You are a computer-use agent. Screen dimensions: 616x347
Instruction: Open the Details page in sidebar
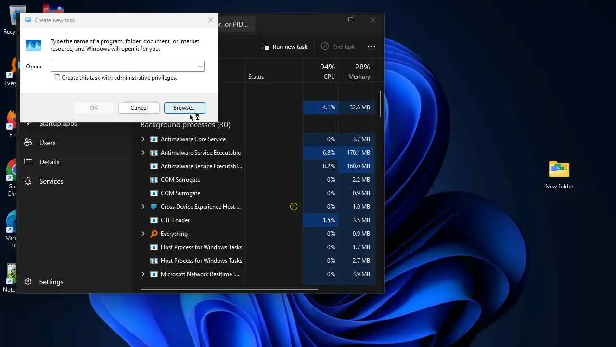pyautogui.click(x=50, y=162)
